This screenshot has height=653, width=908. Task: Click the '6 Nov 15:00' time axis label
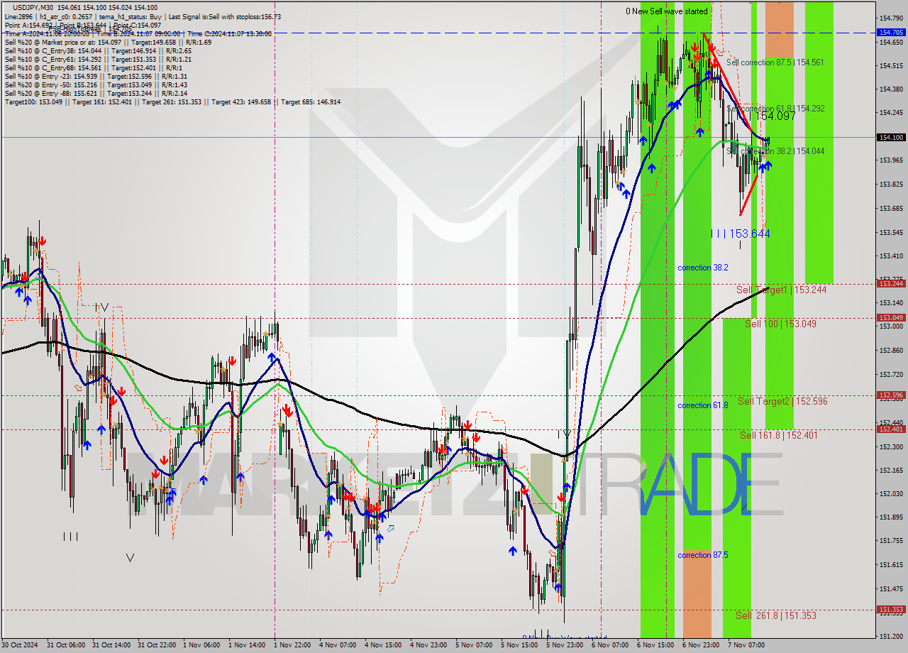pyautogui.click(x=655, y=645)
